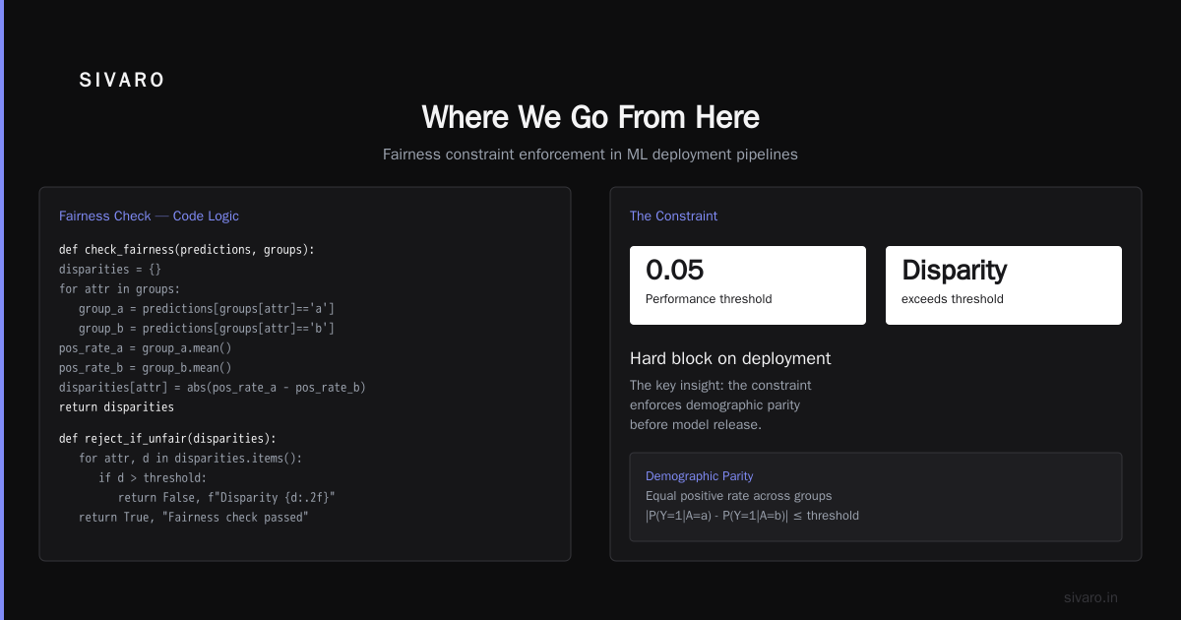
Task: Click 'The Constraint' panel title
Action: coord(674,216)
